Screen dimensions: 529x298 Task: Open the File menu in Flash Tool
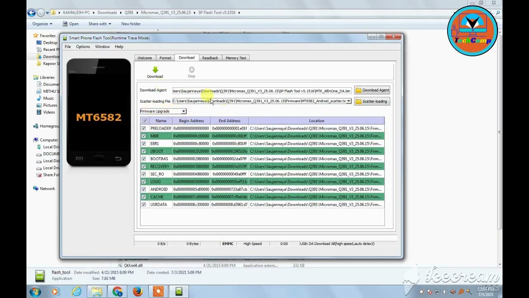point(68,47)
